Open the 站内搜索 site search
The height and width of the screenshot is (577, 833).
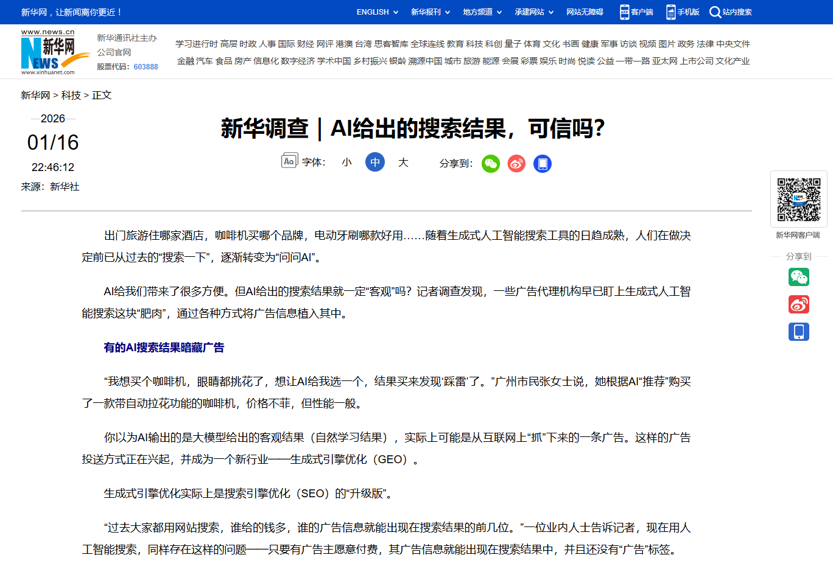[x=731, y=12]
